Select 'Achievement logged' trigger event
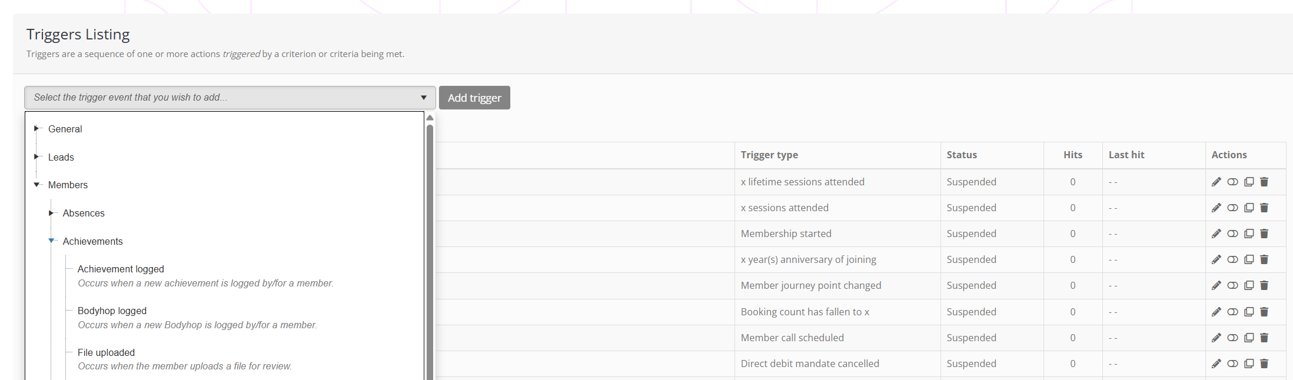 [121, 269]
